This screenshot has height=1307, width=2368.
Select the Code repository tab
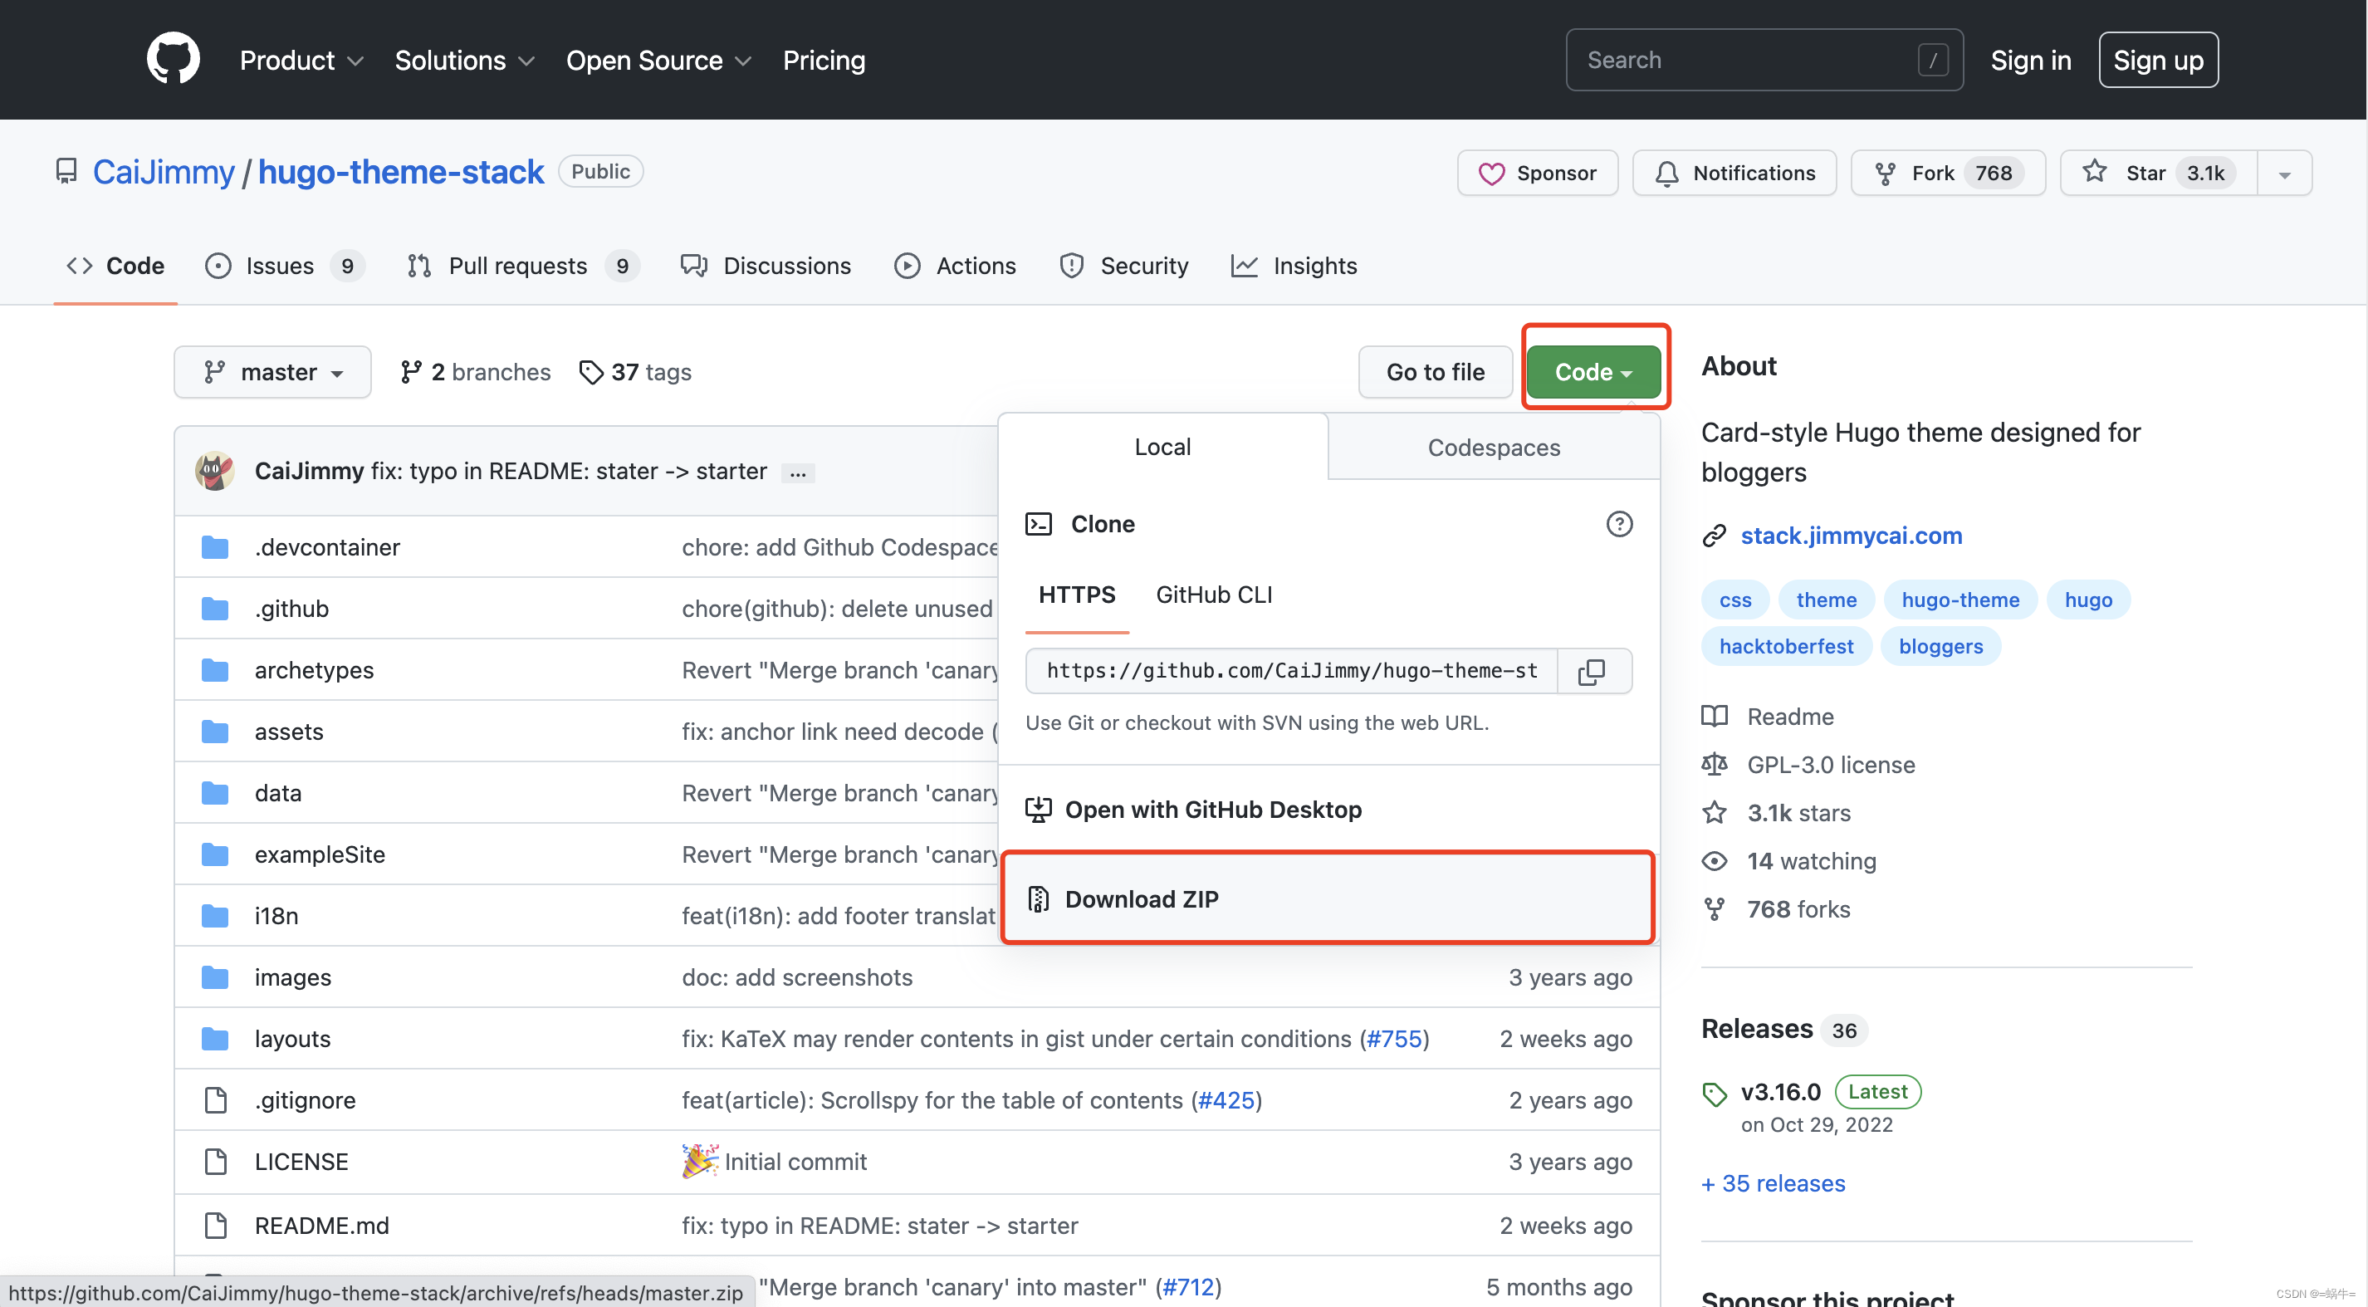coord(116,267)
